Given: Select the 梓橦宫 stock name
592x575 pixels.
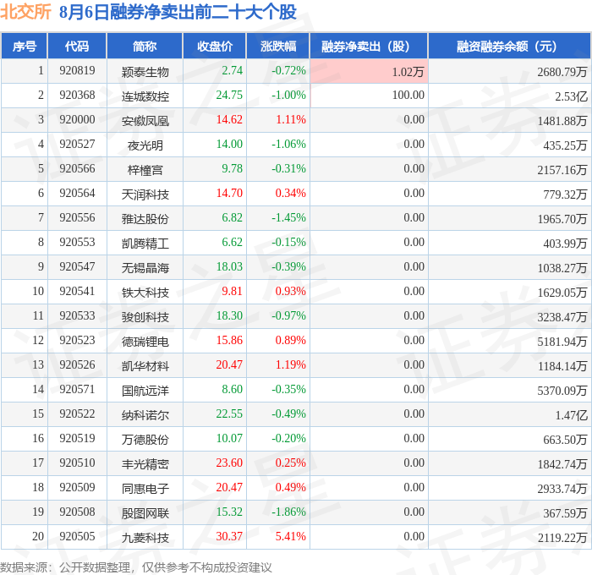Looking at the screenshot, I should [x=145, y=170].
